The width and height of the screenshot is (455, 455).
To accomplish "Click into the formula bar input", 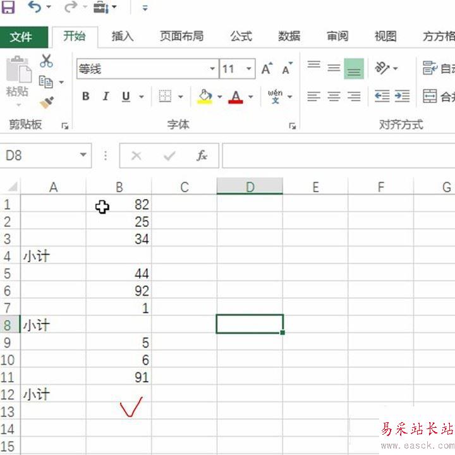I will (x=339, y=155).
